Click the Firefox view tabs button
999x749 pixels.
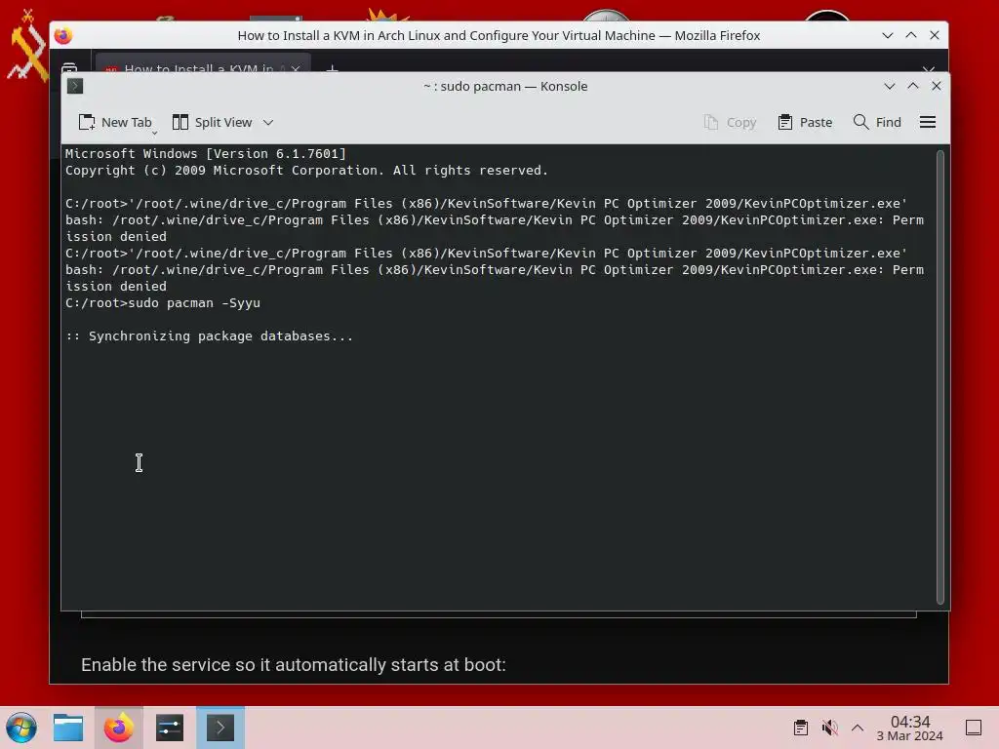pos(69,67)
